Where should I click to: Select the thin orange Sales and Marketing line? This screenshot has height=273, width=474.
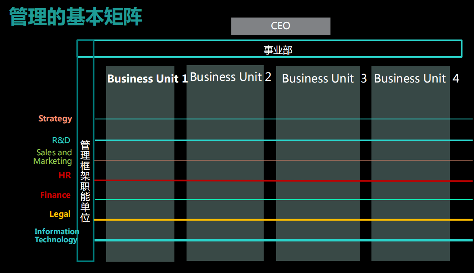[x=283, y=160]
